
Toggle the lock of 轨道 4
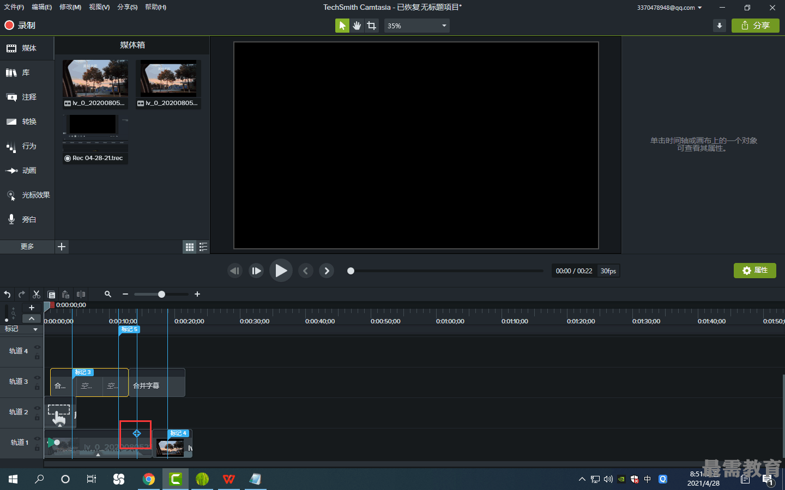(38, 357)
